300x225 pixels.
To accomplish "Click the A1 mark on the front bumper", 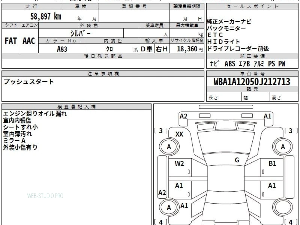I will (x=267, y=116).
